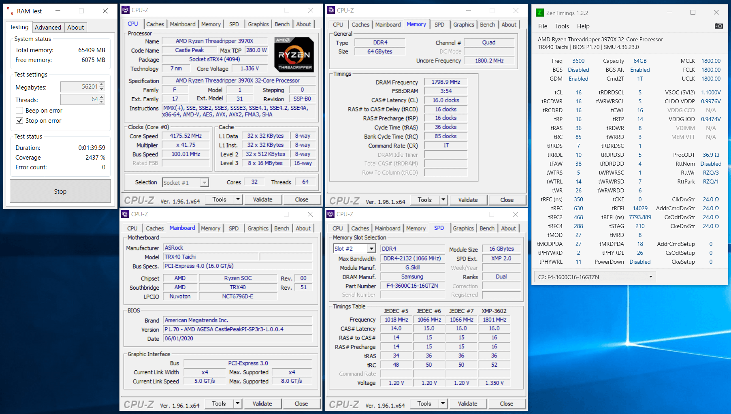
Task: Click the Core Speed value 4175.52 MHz
Action: [x=185, y=136]
